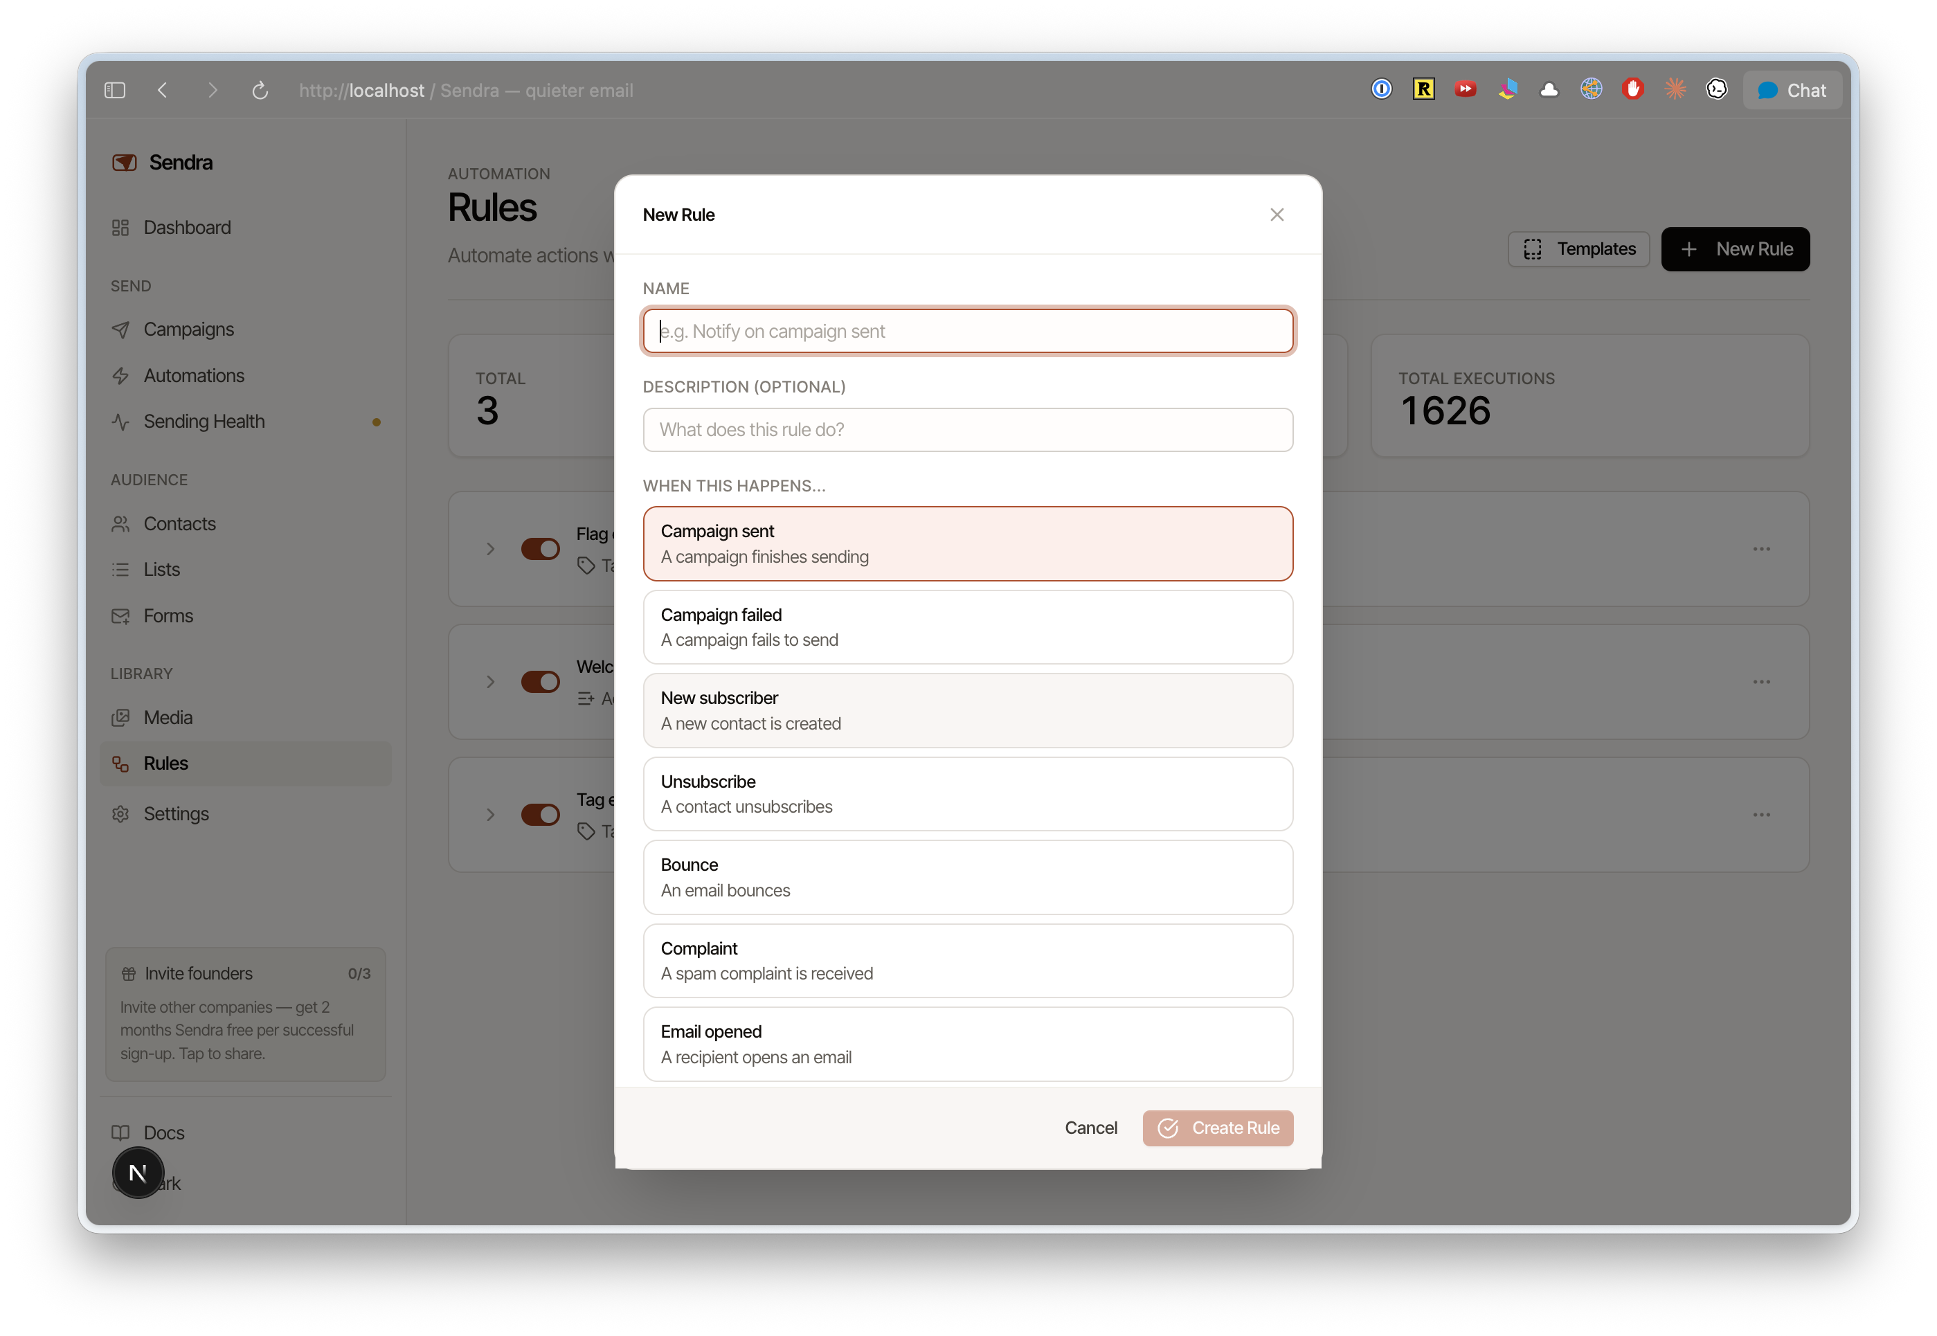Open the Tag rule row more-options menu
The width and height of the screenshot is (1937, 1336).
click(x=1761, y=815)
